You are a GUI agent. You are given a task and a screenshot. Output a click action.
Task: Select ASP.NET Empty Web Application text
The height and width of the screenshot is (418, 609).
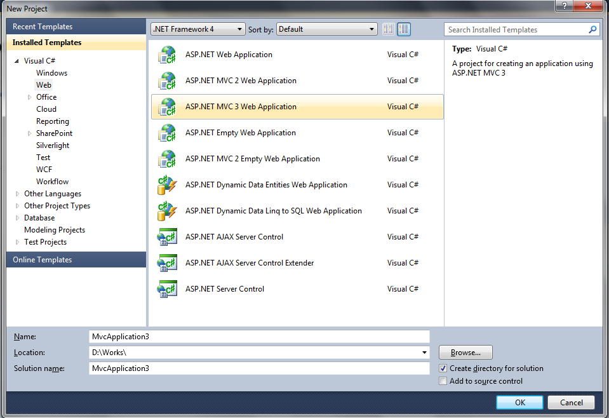point(241,133)
